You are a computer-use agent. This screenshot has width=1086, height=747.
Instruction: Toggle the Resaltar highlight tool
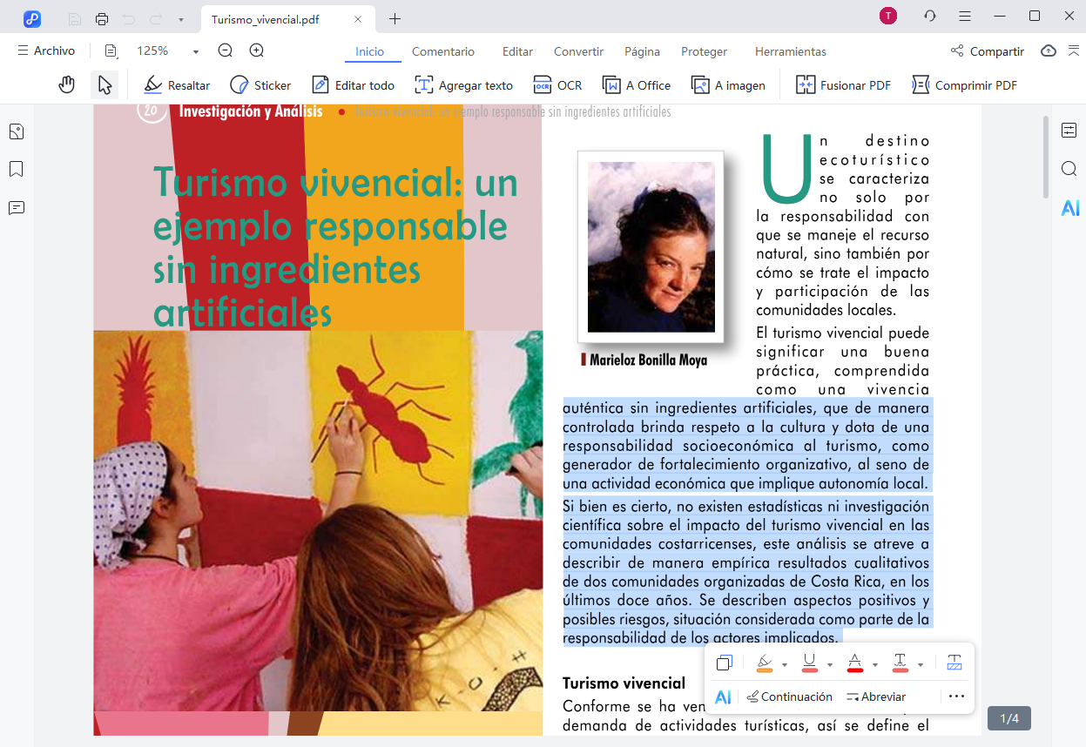tap(178, 85)
